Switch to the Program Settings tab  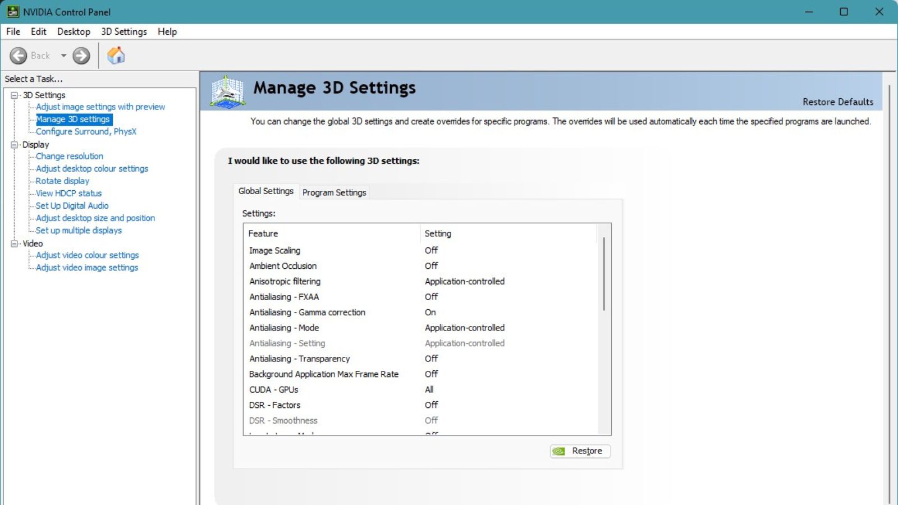coord(334,192)
